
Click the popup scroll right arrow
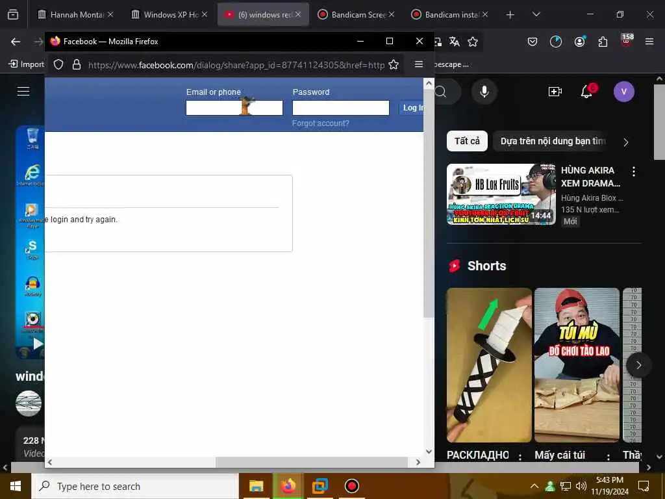tap(418, 462)
